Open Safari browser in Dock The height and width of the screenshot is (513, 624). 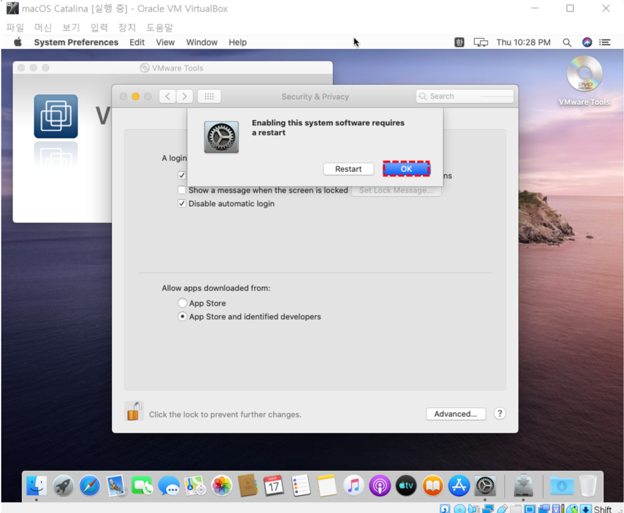89,486
